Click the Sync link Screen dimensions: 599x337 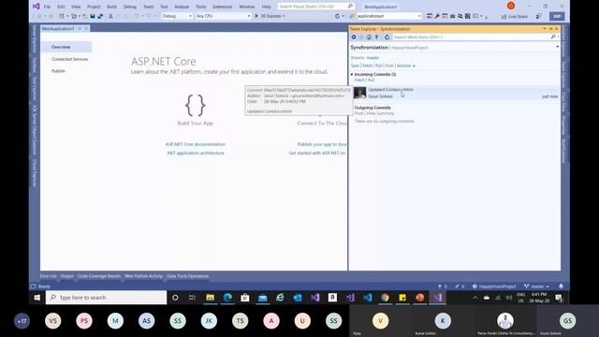355,66
